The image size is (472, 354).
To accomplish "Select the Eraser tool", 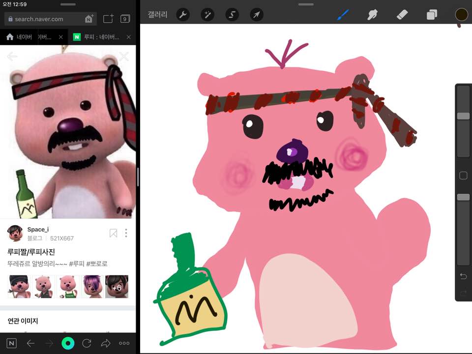I will (x=402, y=15).
